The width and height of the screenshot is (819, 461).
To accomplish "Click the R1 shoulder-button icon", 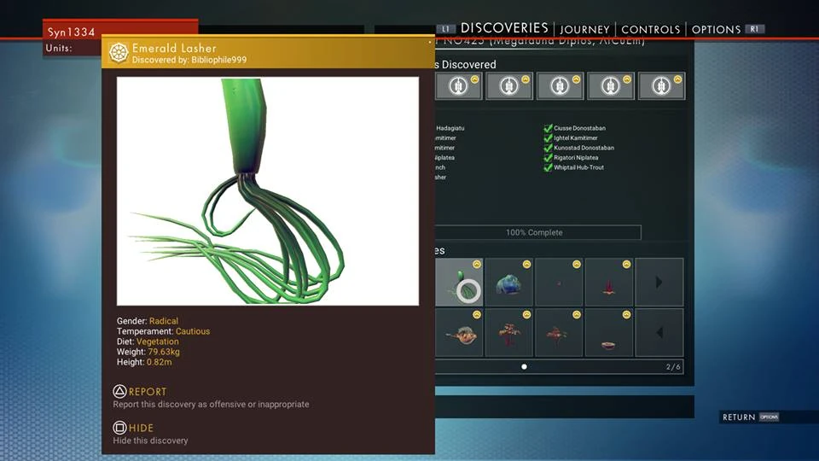I will click(x=754, y=29).
